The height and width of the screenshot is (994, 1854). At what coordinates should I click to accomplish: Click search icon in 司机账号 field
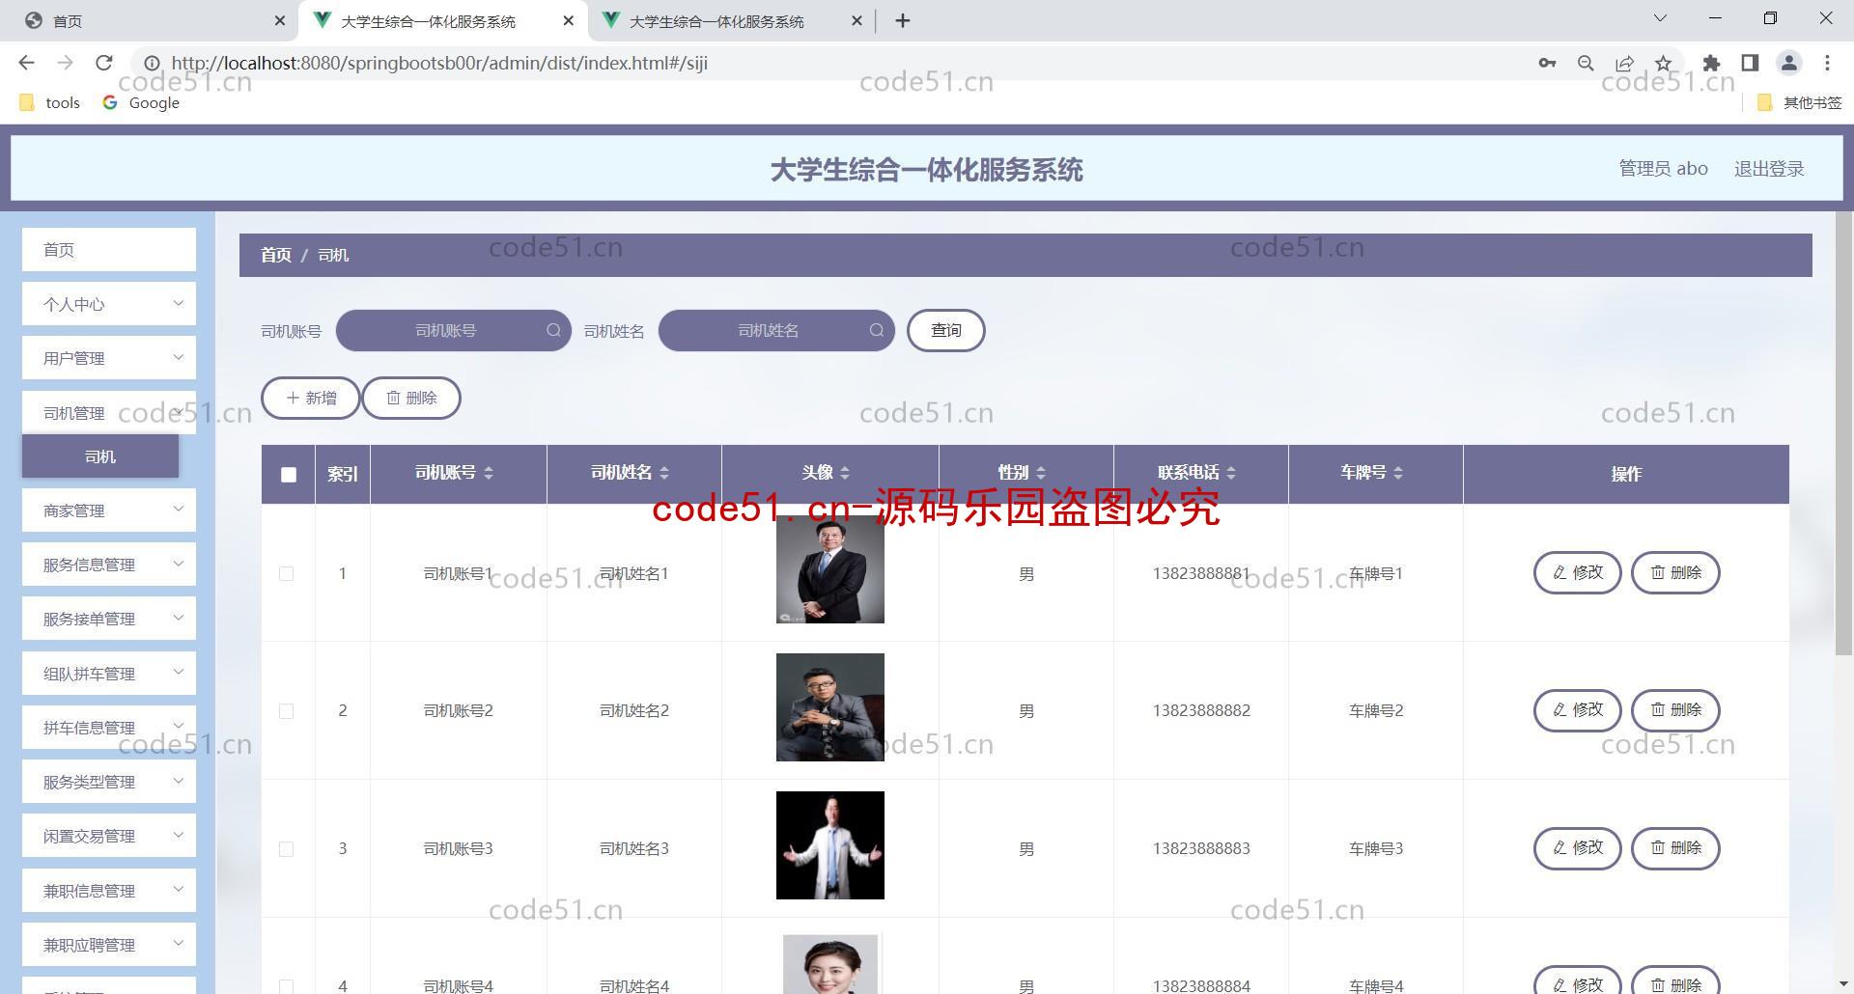[553, 330]
